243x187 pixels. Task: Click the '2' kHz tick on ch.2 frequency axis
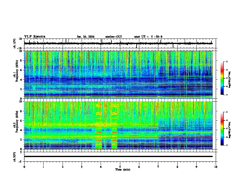pos(21,140)
